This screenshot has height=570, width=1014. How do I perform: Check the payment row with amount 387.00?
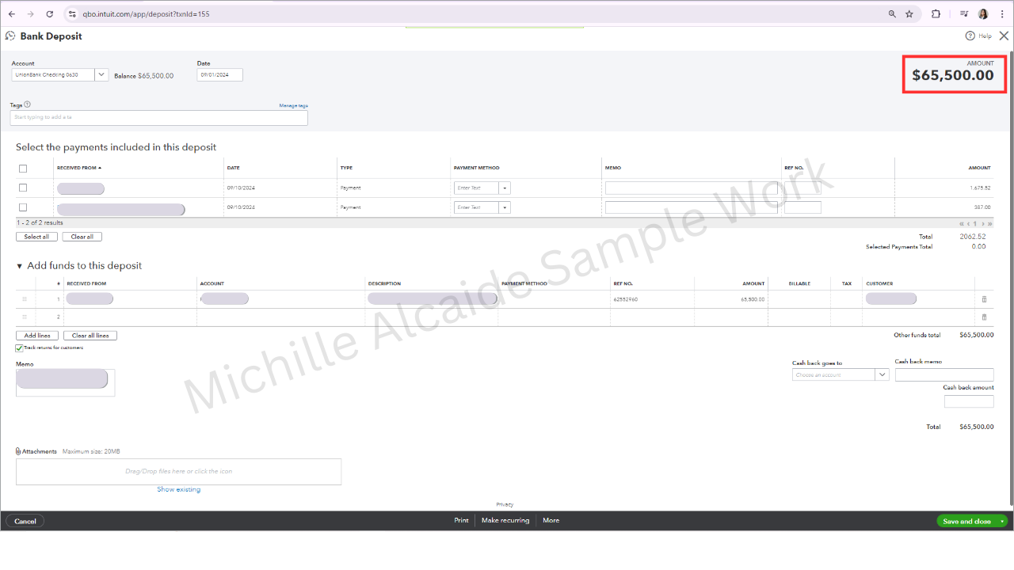23,207
